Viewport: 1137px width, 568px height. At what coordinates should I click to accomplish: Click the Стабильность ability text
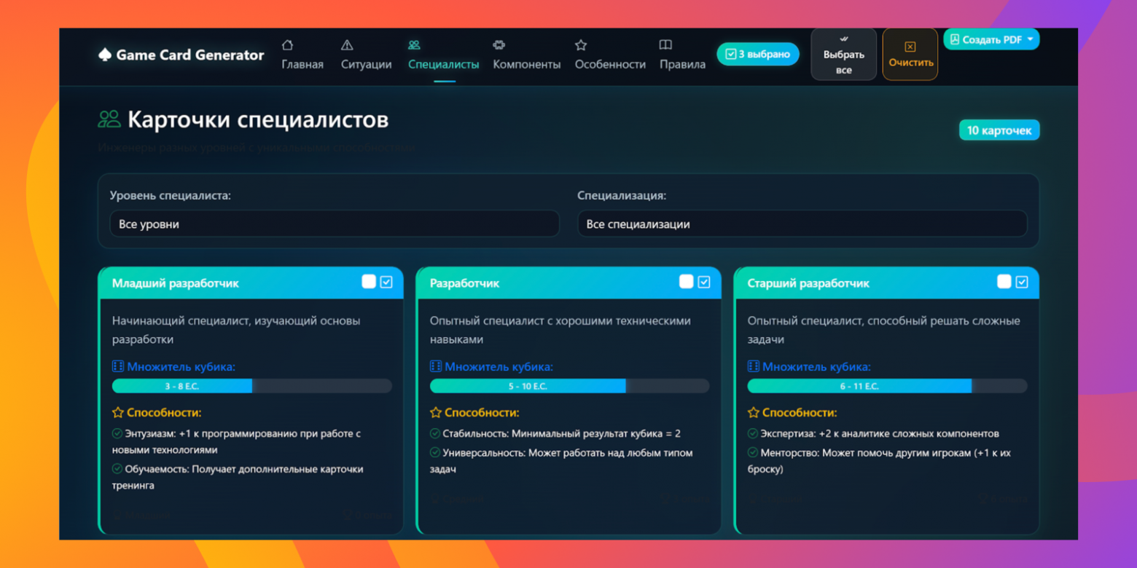[561, 433]
